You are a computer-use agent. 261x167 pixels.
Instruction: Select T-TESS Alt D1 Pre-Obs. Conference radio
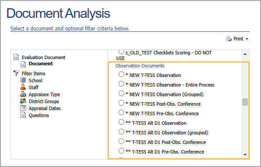coord(121,151)
